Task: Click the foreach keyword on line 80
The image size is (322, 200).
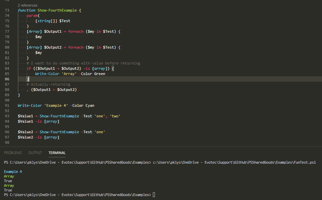Action: click(75, 47)
